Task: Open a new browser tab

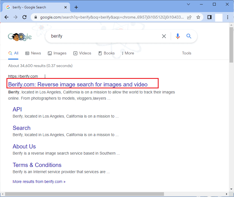Action: 76,7
